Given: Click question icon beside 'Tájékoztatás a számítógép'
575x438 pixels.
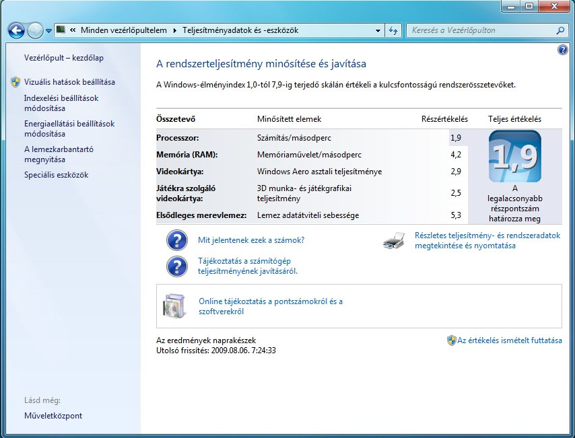Looking at the screenshot, I should (x=177, y=266).
